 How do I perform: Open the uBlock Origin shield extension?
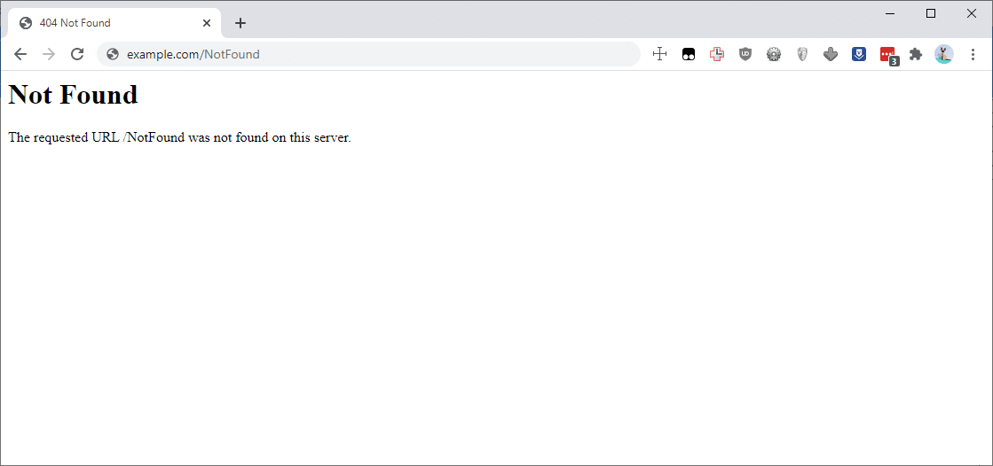745,54
